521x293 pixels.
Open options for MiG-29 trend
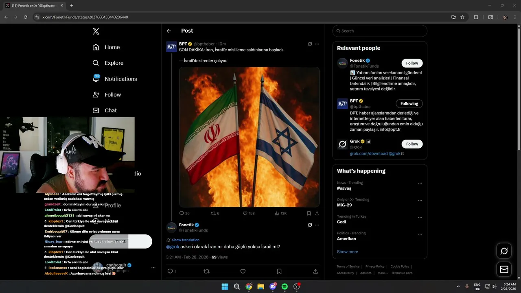click(x=420, y=201)
